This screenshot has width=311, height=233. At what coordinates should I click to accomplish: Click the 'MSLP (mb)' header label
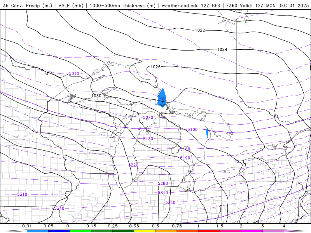pos(71,5)
